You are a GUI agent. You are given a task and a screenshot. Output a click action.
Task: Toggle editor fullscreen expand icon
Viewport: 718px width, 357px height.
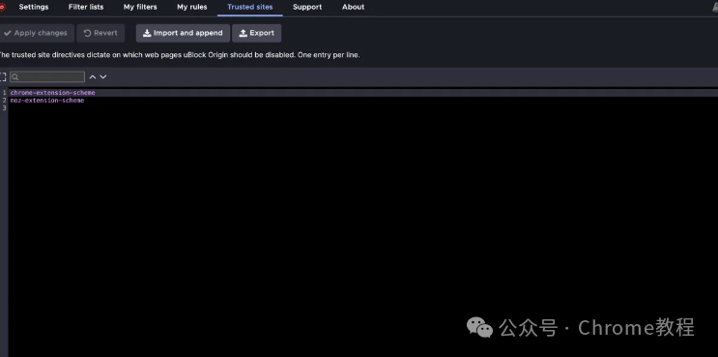click(x=3, y=76)
